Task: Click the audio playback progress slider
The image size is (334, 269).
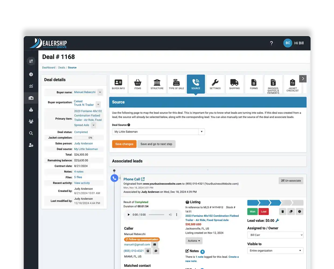Action: click(156, 215)
